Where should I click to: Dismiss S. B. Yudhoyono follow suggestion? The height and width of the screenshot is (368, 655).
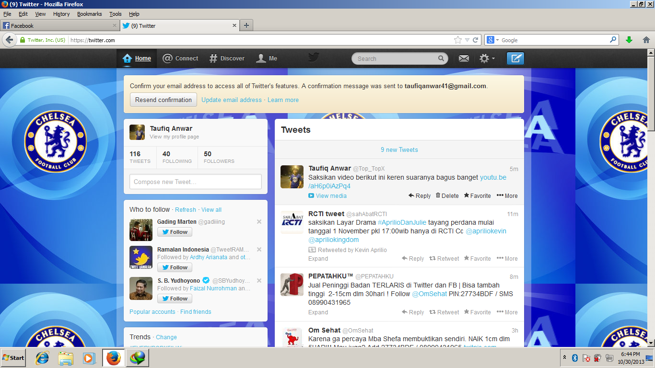259,281
